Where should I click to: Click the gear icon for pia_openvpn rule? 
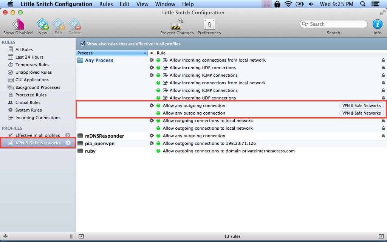(x=152, y=143)
